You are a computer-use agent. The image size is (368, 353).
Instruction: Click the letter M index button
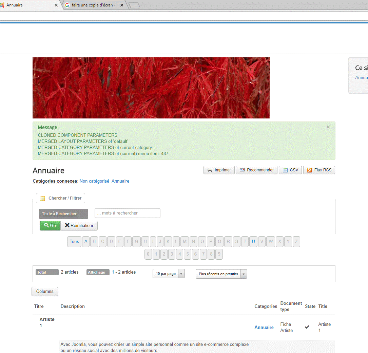point(185,242)
